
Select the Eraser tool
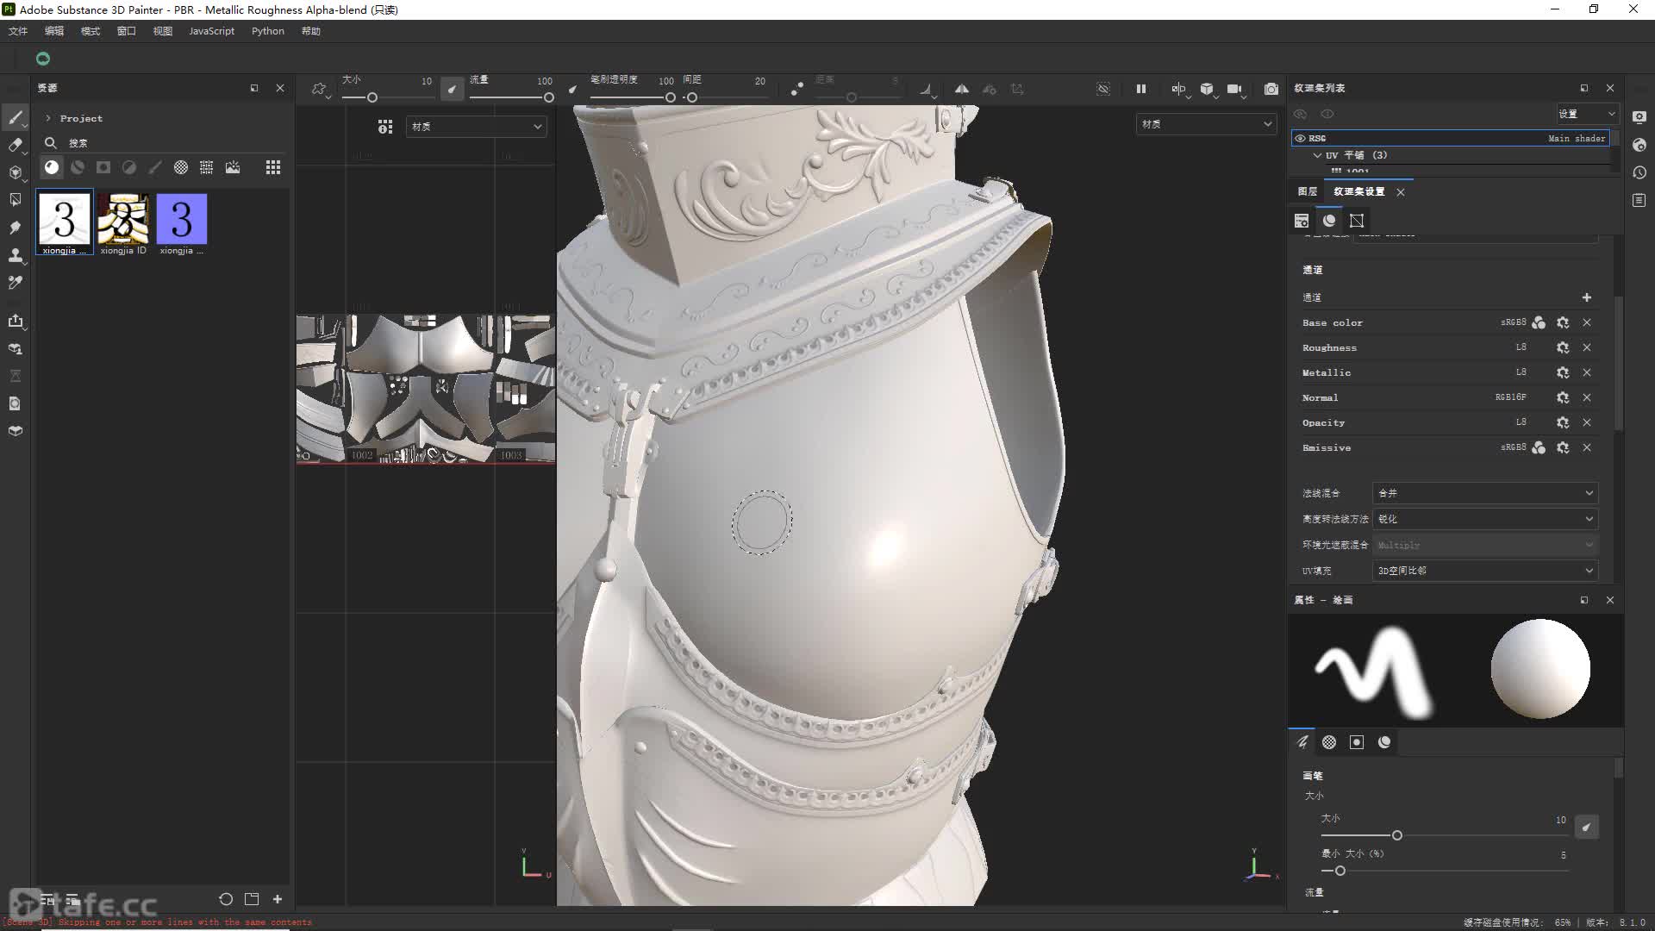pyautogui.click(x=16, y=145)
